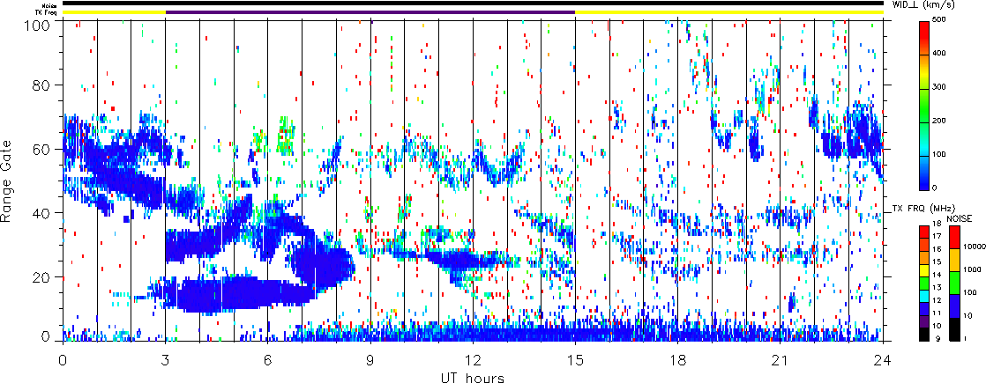
Task: Select the 1000 label in NOISE legend
Action: [x=970, y=270]
